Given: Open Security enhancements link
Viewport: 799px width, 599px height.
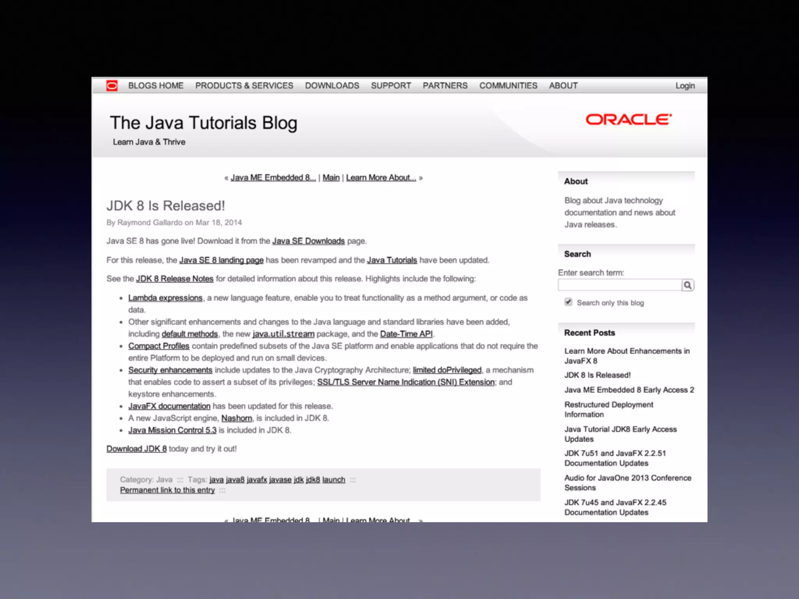Looking at the screenshot, I should pos(170,370).
